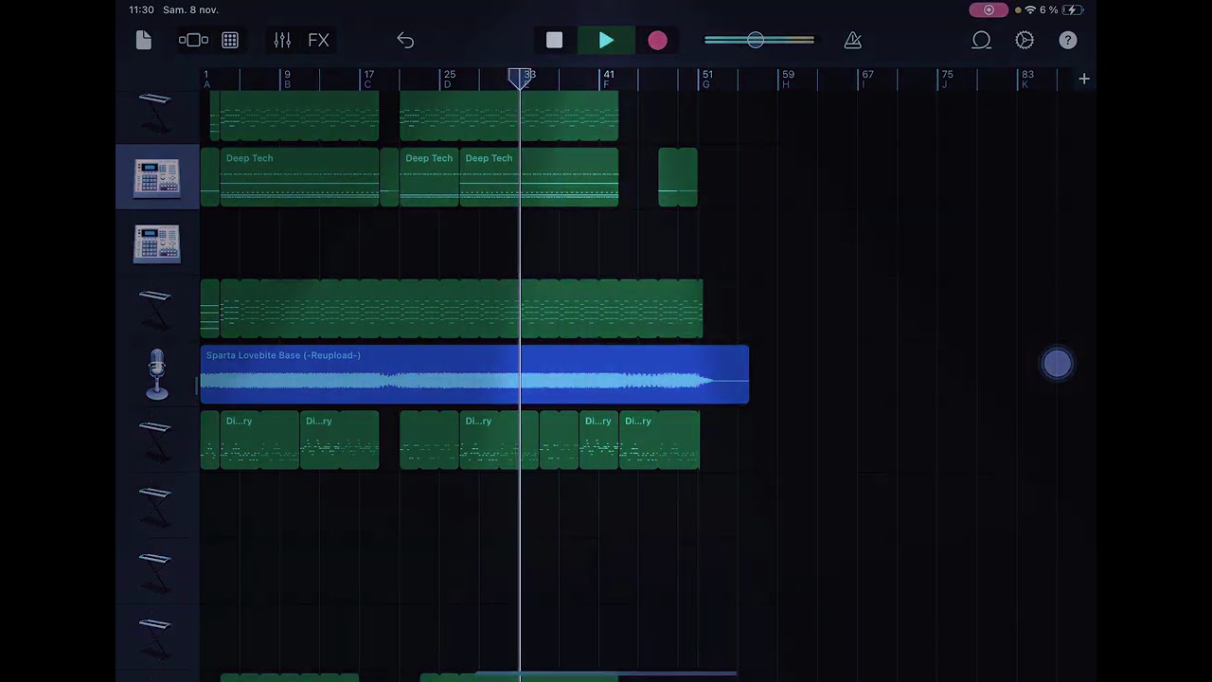Select the last fully visible keyboard track
The image size is (1212, 682).
tap(157, 637)
